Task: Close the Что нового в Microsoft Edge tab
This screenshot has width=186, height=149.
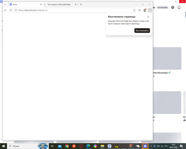Action: point(76,4)
